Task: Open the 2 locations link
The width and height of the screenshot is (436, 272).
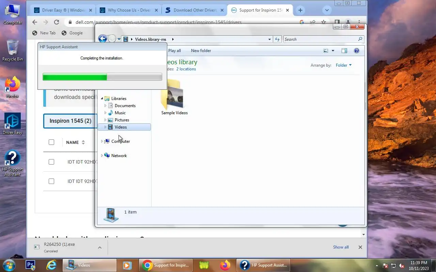Action: point(186,69)
